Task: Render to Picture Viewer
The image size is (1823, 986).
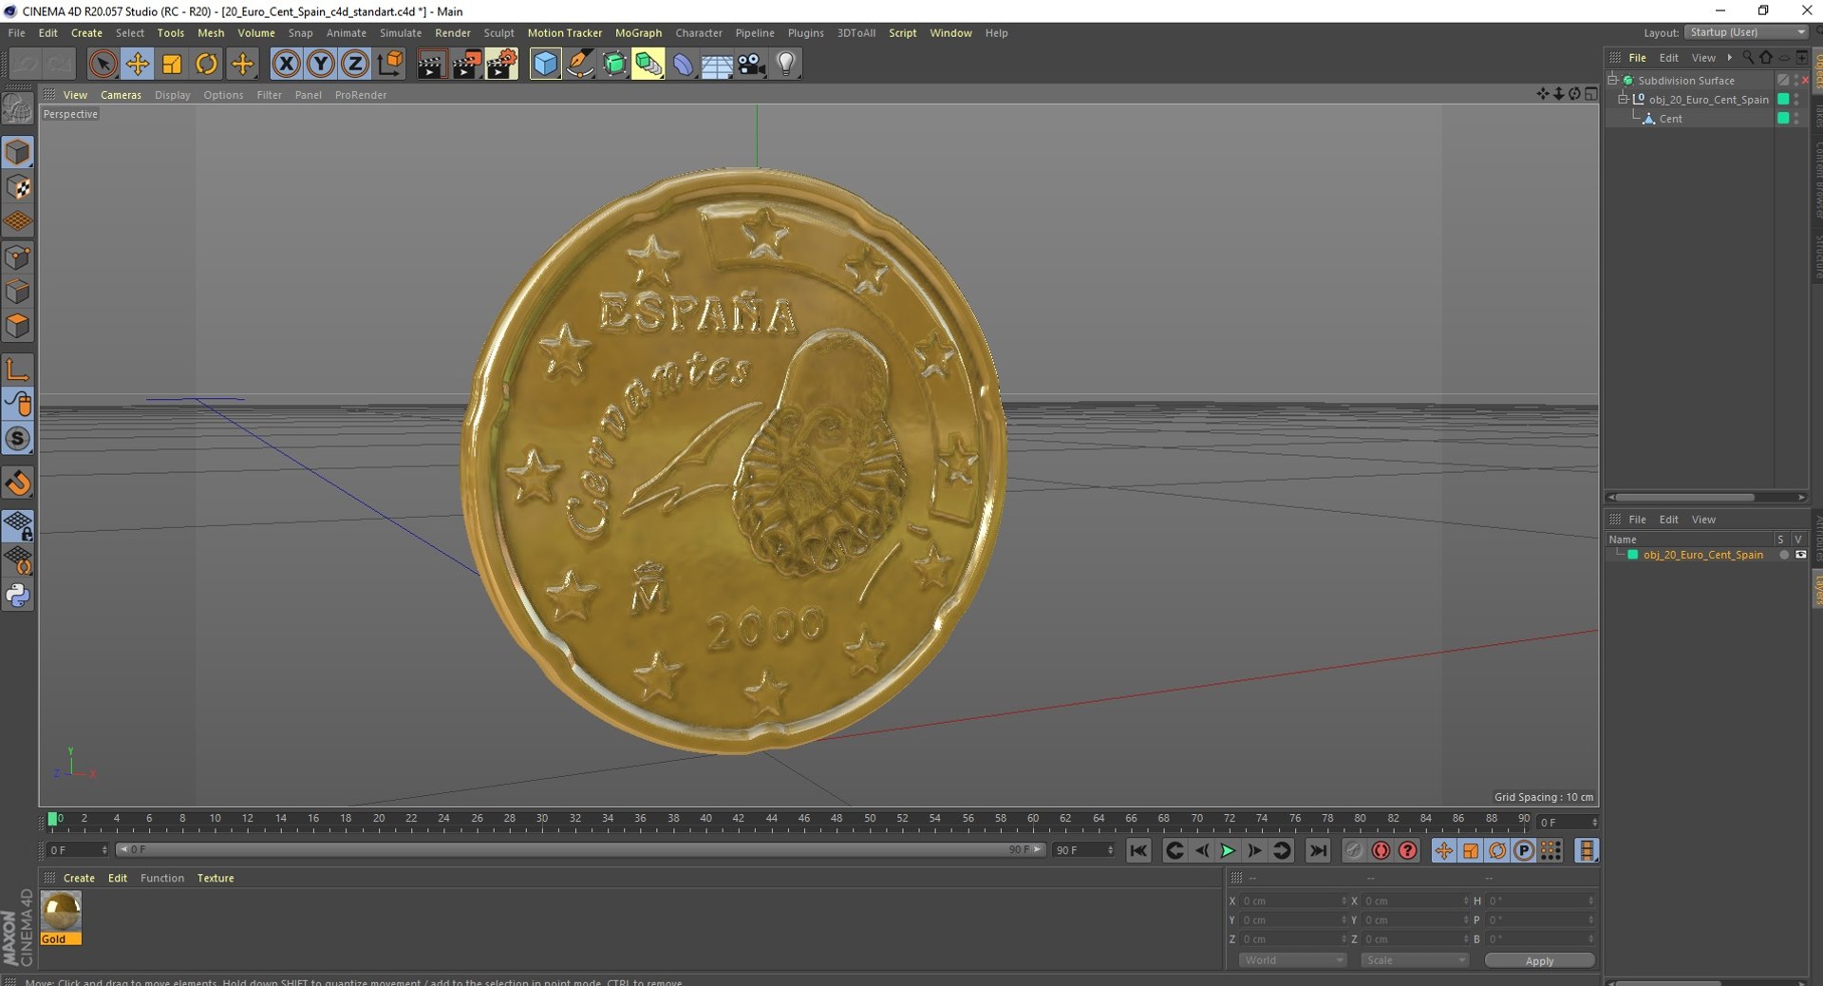Action: pyautogui.click(x=466, y=64)
